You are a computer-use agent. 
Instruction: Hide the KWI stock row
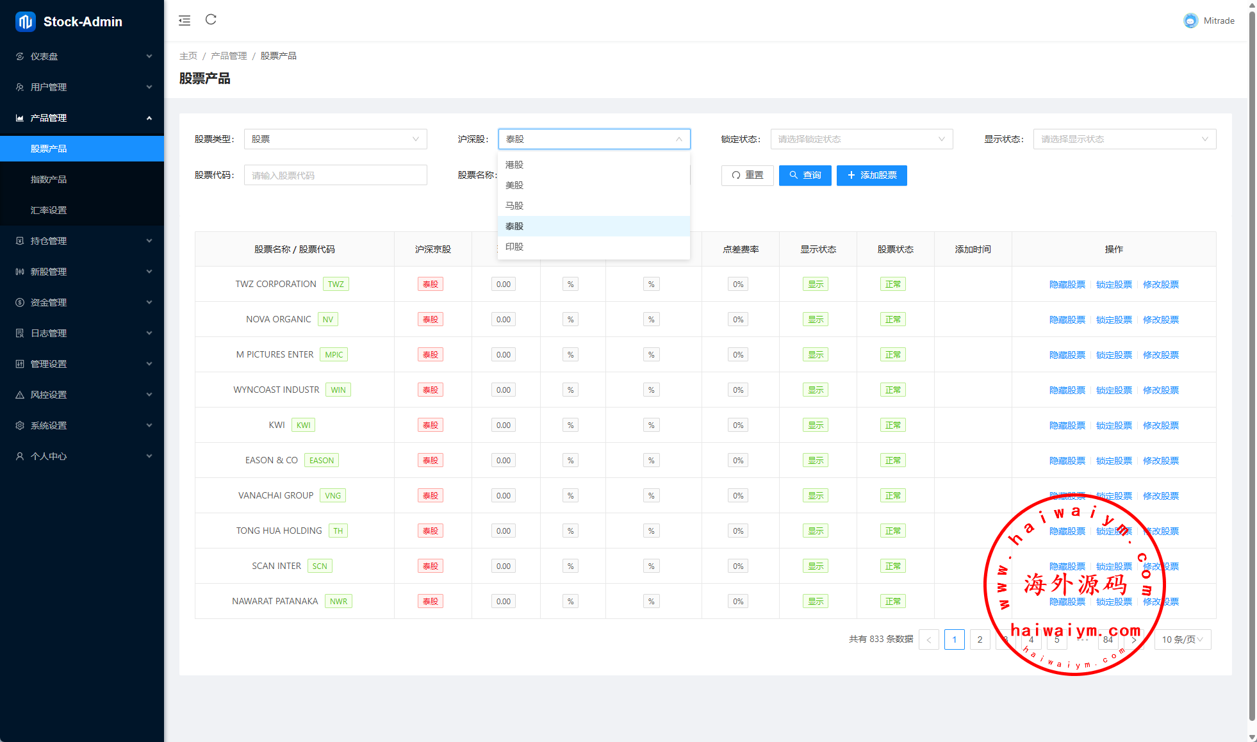(1067, 425)
